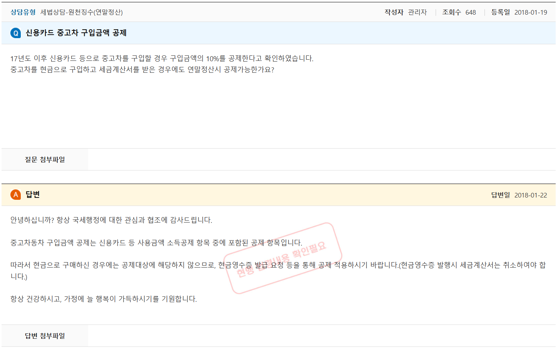Click the sentence starting 따라서 현금으로 구매하신

(x=278, y=271)
